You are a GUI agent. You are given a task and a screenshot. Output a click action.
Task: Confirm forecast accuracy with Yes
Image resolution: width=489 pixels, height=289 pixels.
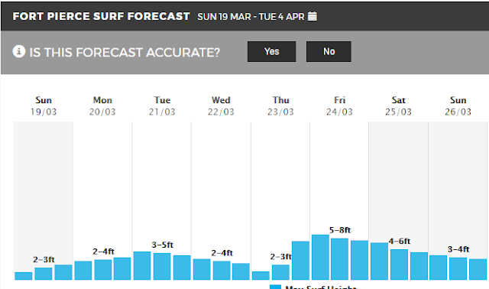272,51
